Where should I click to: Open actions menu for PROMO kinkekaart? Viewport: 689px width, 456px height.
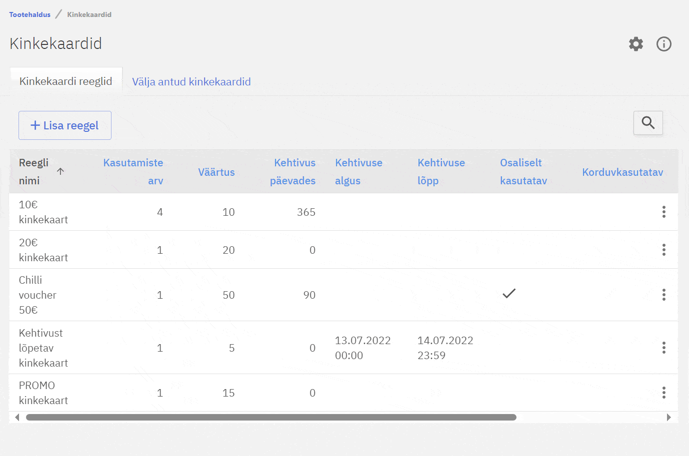[663, 393]
